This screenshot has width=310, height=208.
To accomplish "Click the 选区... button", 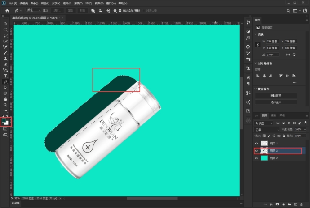I will tap(58, 11).
